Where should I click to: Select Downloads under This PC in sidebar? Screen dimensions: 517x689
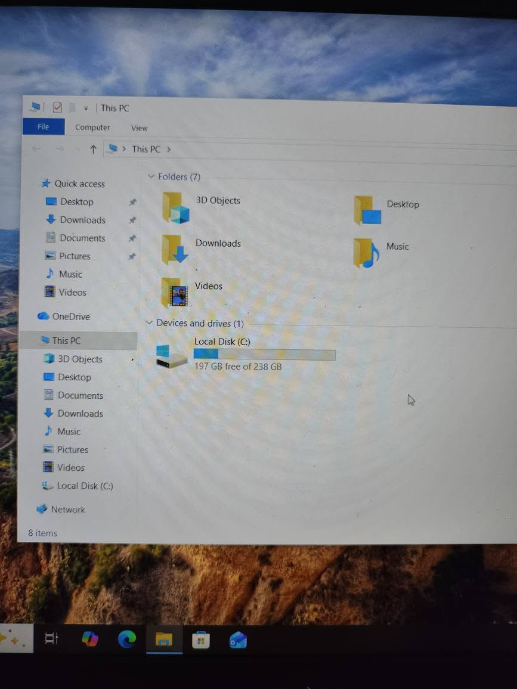pos(80,413)
